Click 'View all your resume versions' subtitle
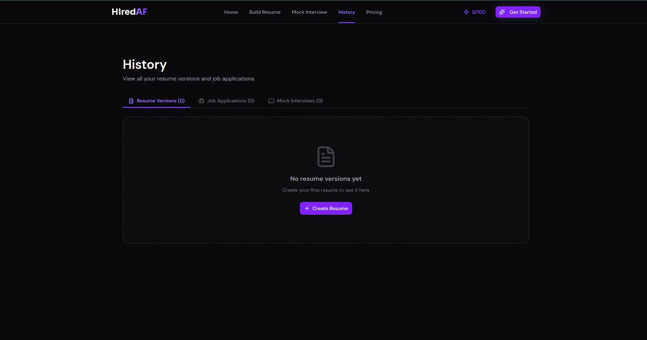 click(x=188, y=78)
